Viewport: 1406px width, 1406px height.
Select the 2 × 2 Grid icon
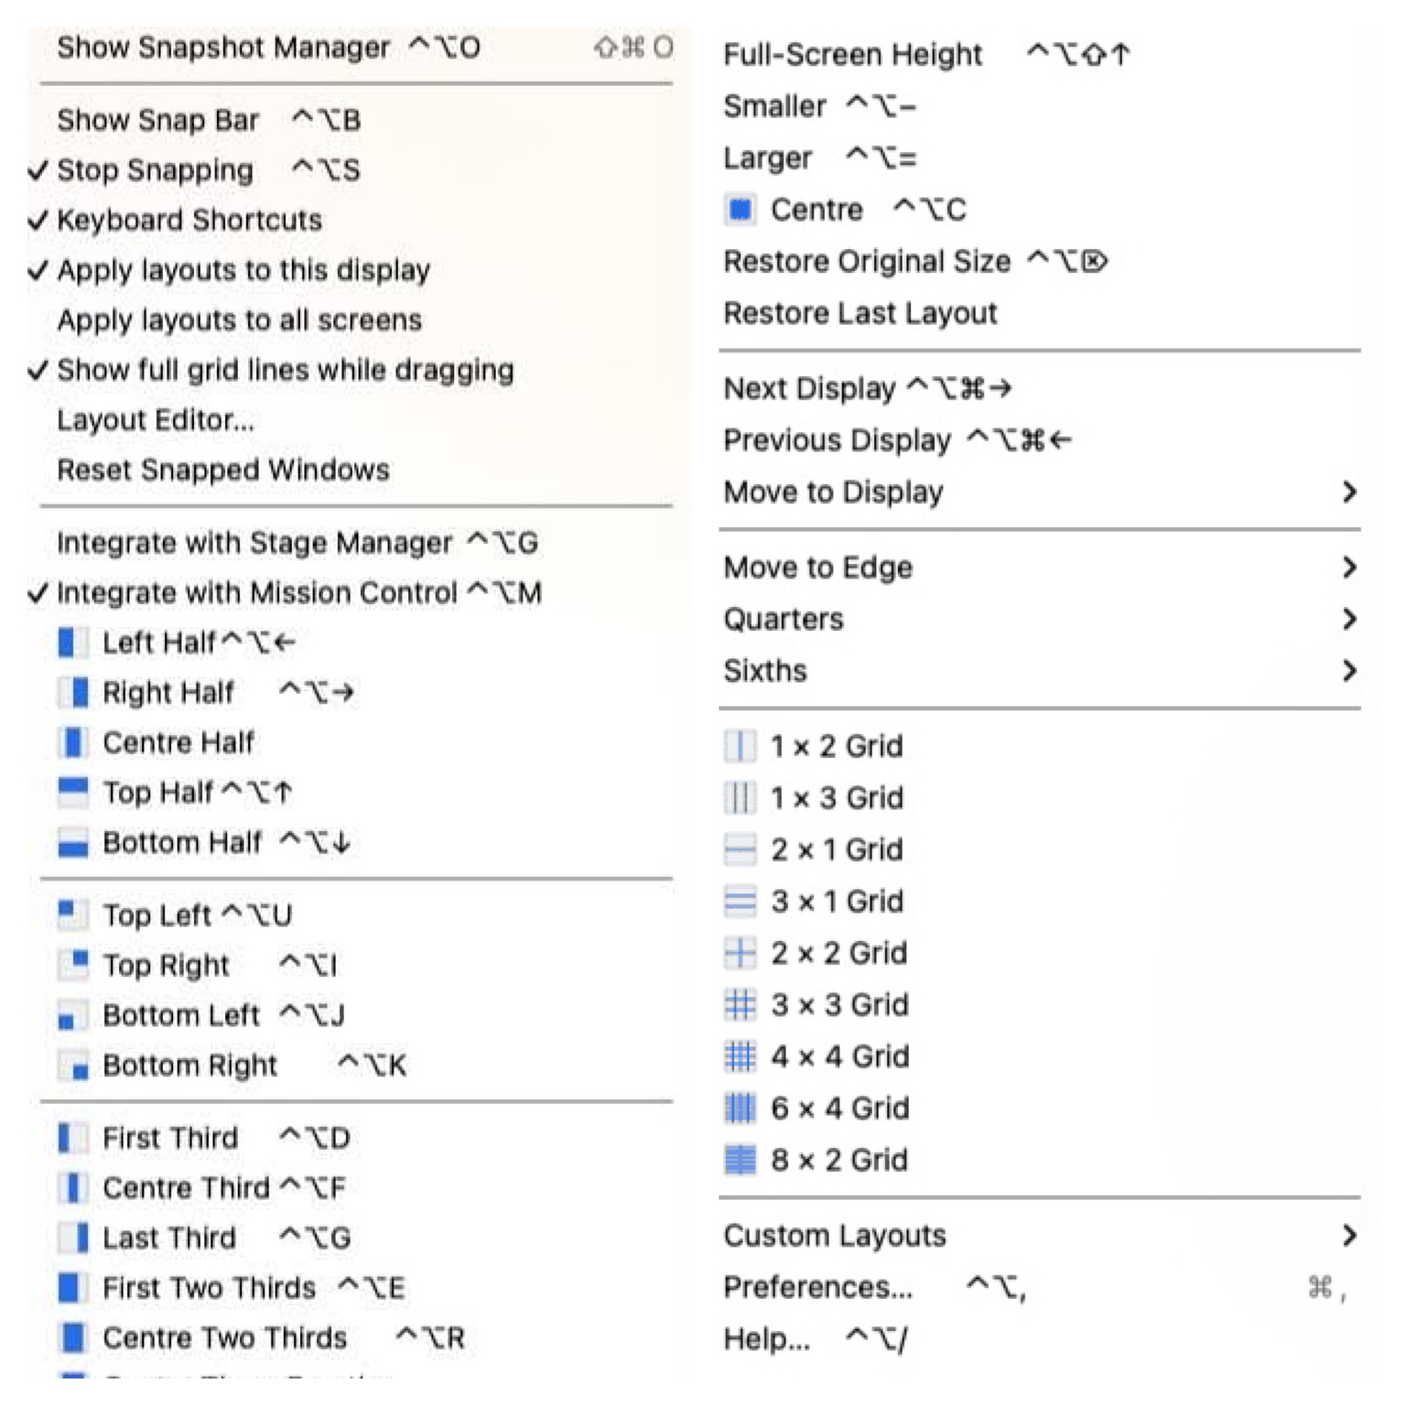click(x=740, y=953)
